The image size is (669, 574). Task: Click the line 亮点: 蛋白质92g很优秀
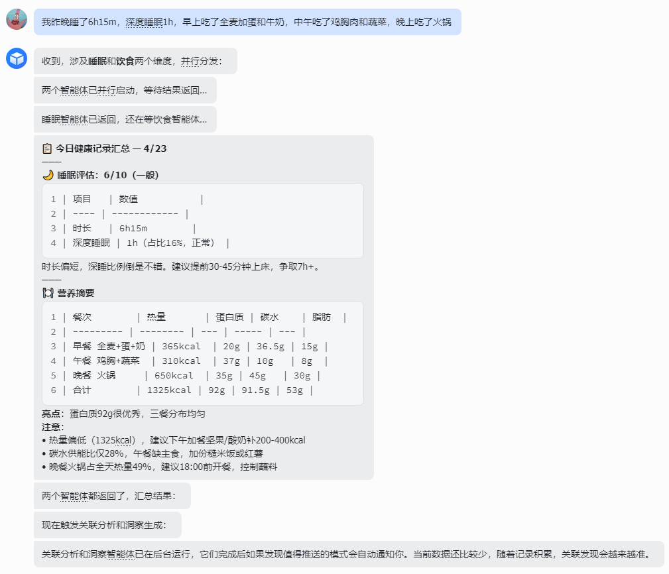coord(123,414)
